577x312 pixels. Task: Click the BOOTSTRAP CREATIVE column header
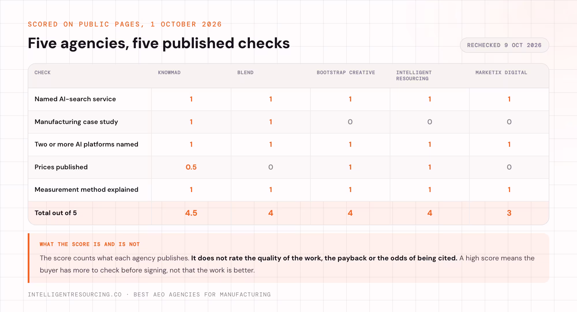coord(346,73)
